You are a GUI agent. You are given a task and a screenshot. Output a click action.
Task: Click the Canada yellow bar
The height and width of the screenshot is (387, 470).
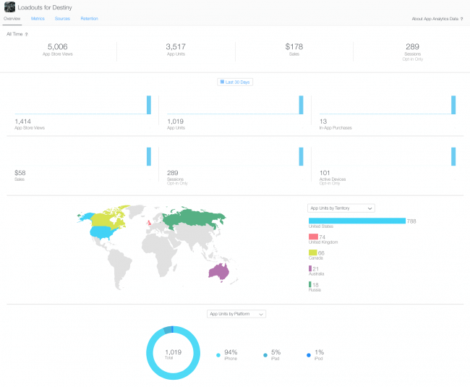click(312, 252)
